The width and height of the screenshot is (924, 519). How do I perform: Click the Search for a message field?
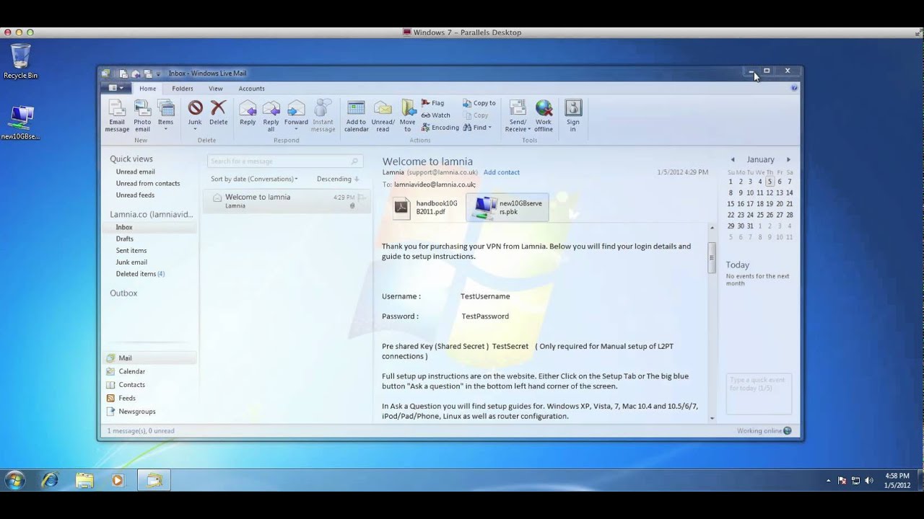pos(284,161)
